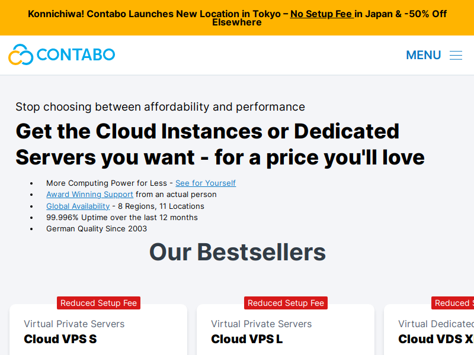Click the 8 Regions, 11 Locations text

coord(161,206)
